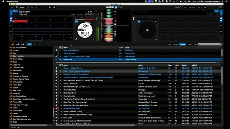Open left deck REL mode dropdown
Image resolution: width=230 pixels, height=129 pixels.
click(x=15, y=11)
